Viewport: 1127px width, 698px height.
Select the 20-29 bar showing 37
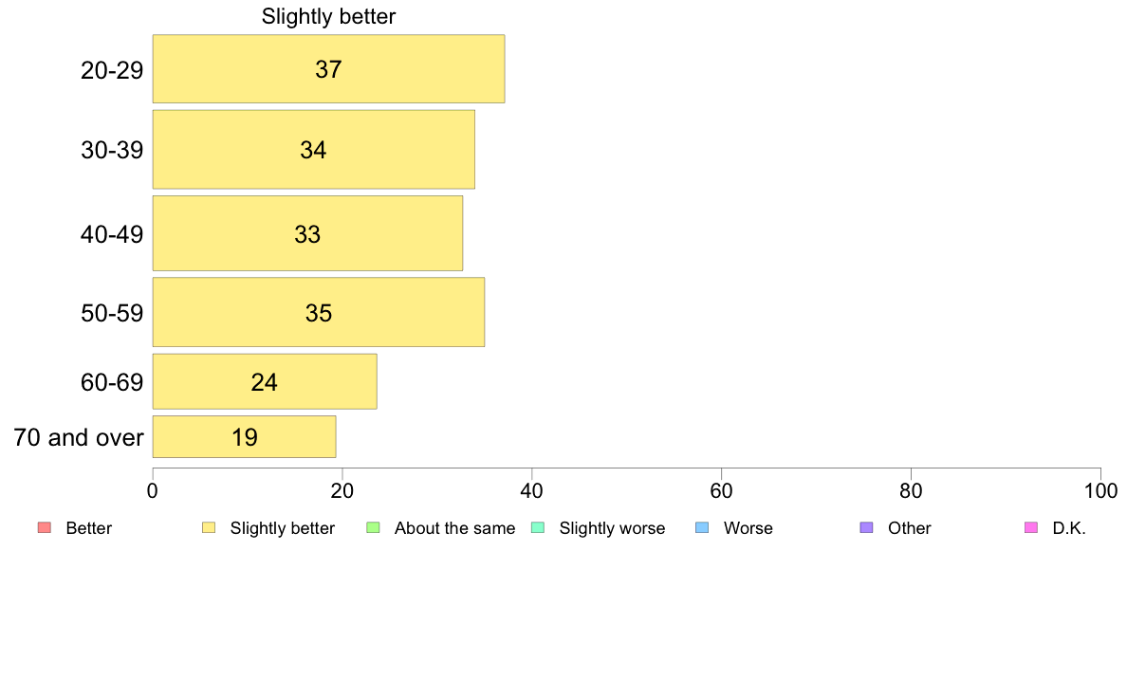(x=328, y=69)
